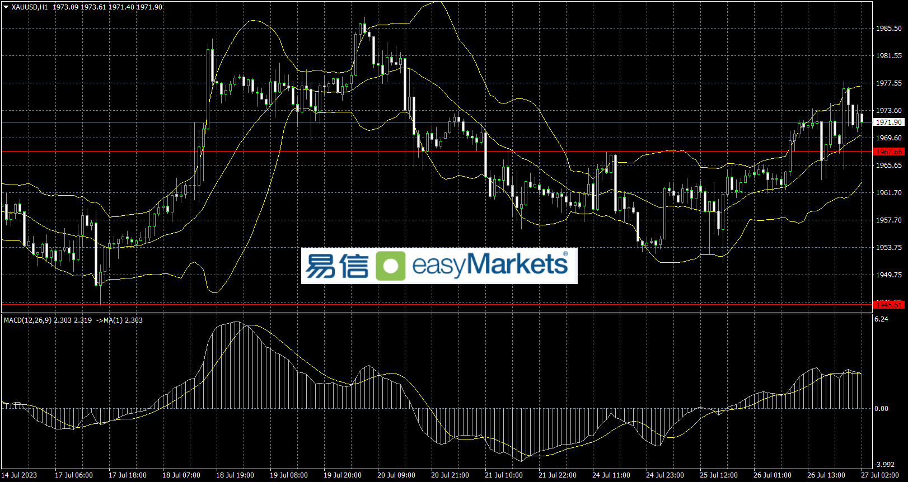The image size is (908, 482).
Task: Select the red level price tag 1945.51
Action: pyautogui.click(x=889, y=304)
